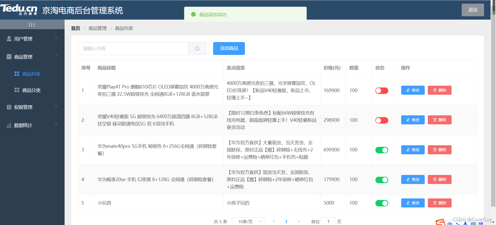
Task: Toggle status switch for 华为mate40pro row
Action: 382,150
